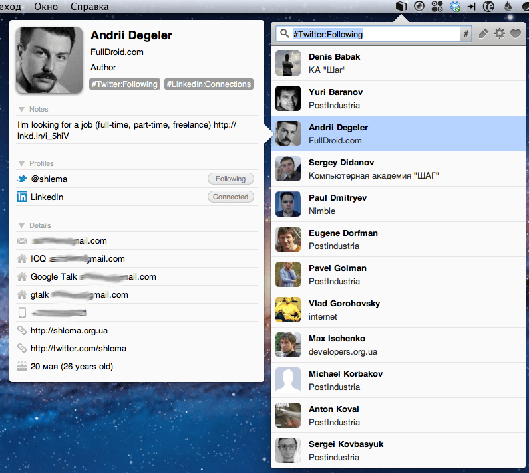The image size is (529, 473).
Task: Open the Окно menu
Action: click(x=46, y=7)
